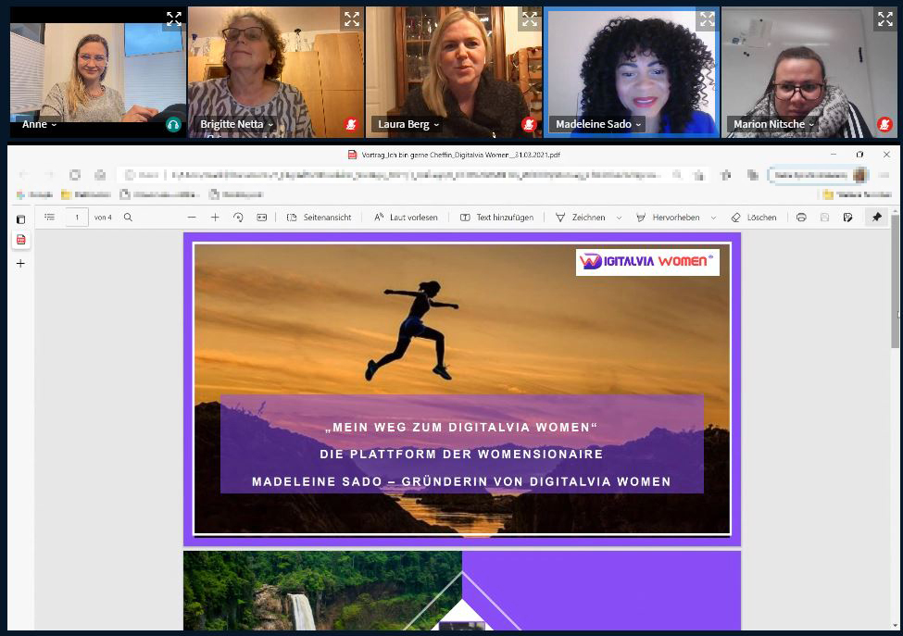Image resolution: width=903 pixels, height=636 pixels.
Task: Rotate the PDF page
Action: (238, 218)
